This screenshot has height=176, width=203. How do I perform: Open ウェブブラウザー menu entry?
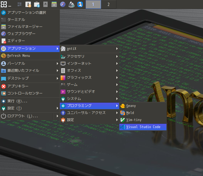30,34
